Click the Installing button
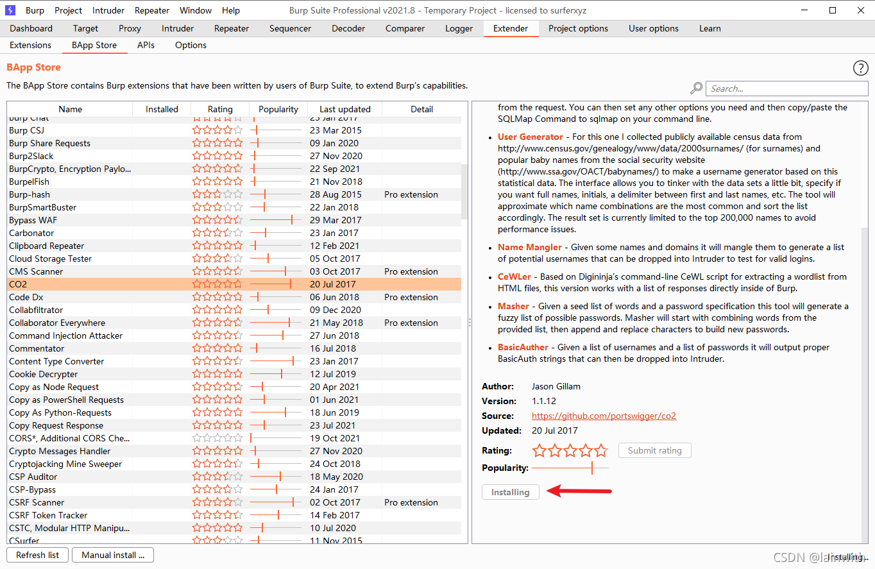This screenshot has height=569, width=875. pos(511,492)
